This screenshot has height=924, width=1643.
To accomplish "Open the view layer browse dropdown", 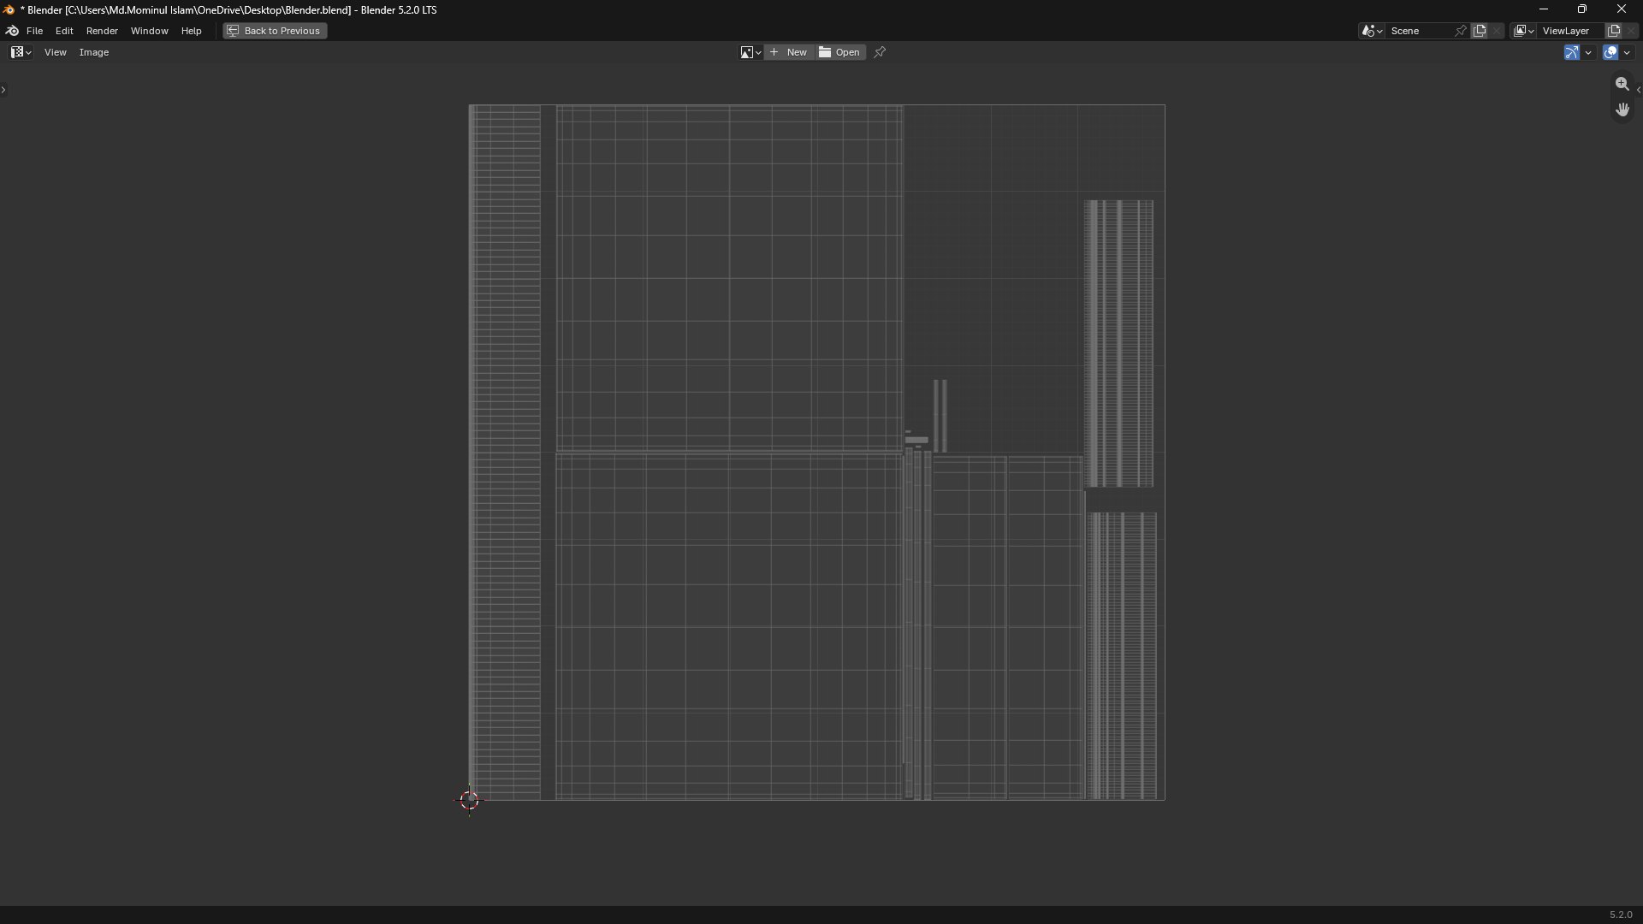I will coord(1523,31).
